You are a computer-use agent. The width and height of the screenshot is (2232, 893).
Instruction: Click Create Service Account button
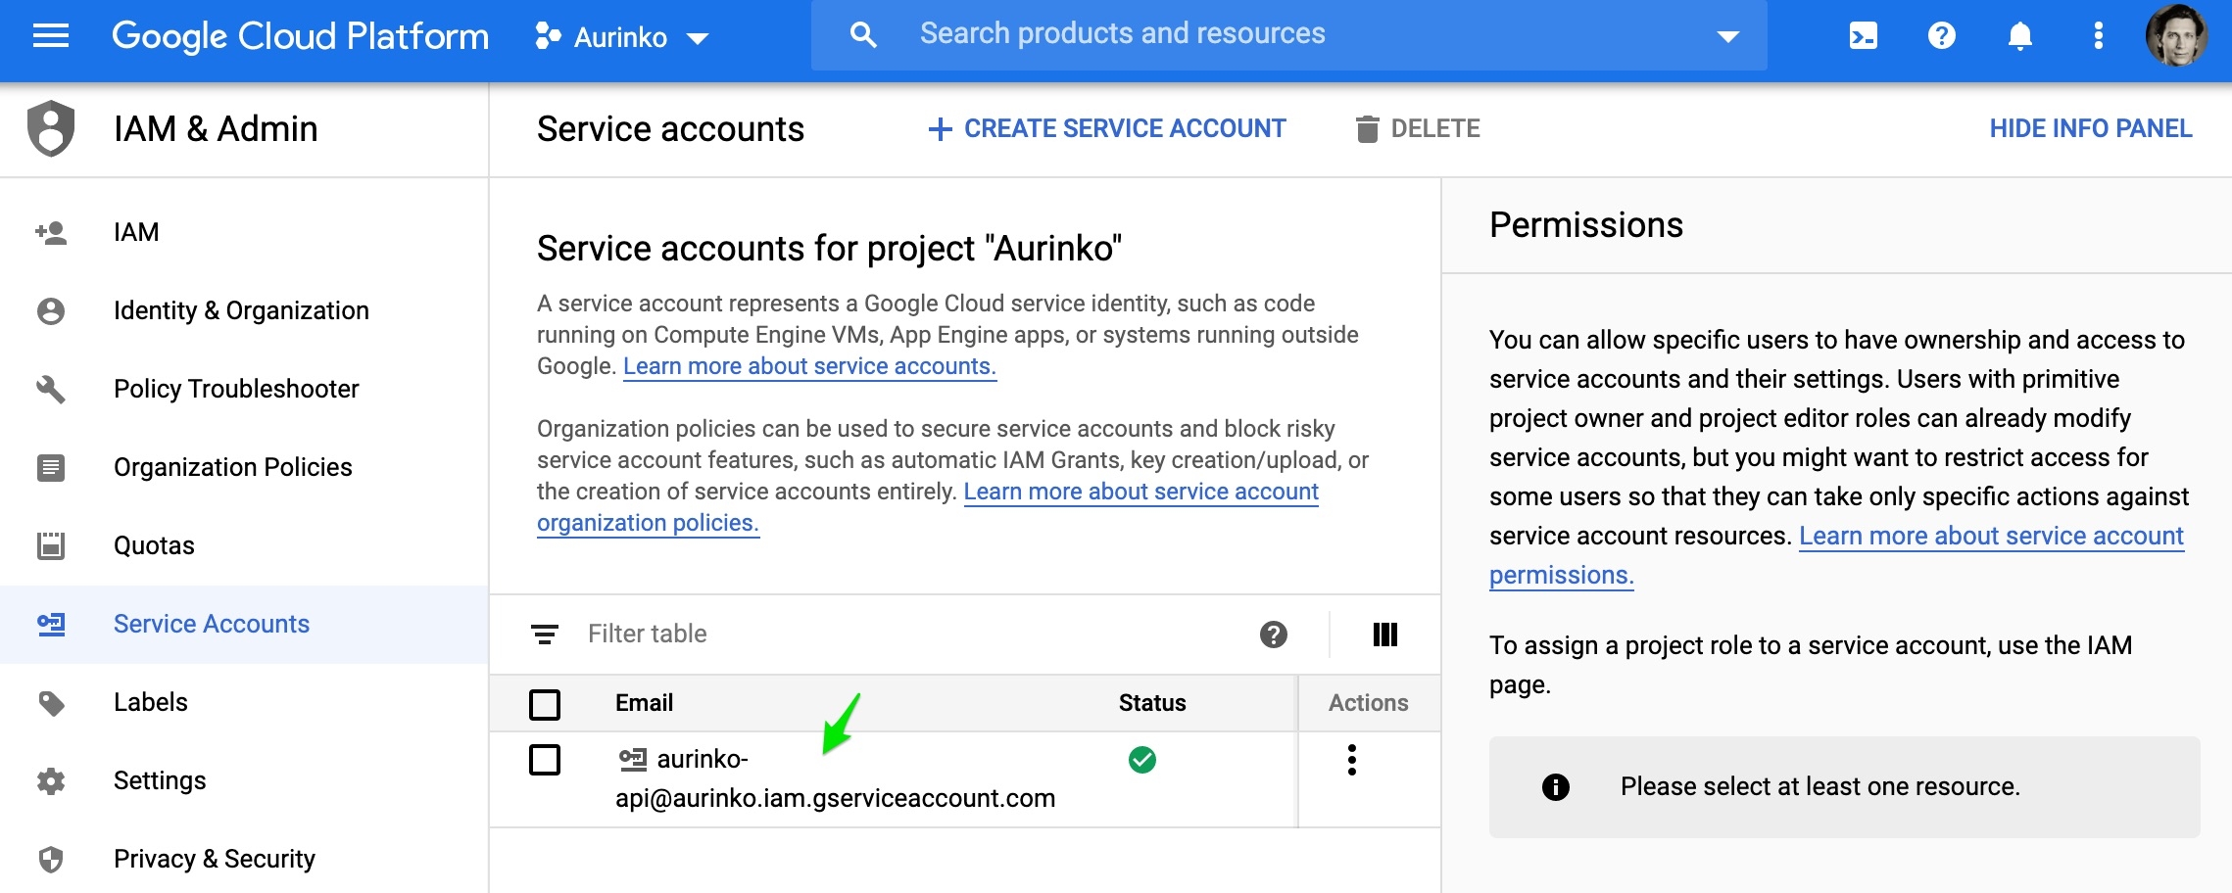1107,128
